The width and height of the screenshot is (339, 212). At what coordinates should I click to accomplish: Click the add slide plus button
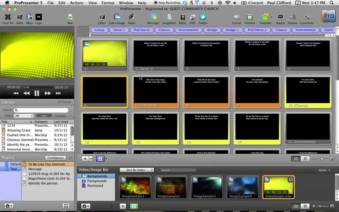(85, 159)
